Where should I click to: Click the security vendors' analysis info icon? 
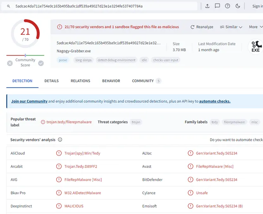[x=60, y=140]
